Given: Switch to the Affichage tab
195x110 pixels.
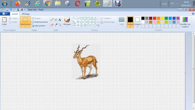Looking at the screenshot, I should 26,14.
